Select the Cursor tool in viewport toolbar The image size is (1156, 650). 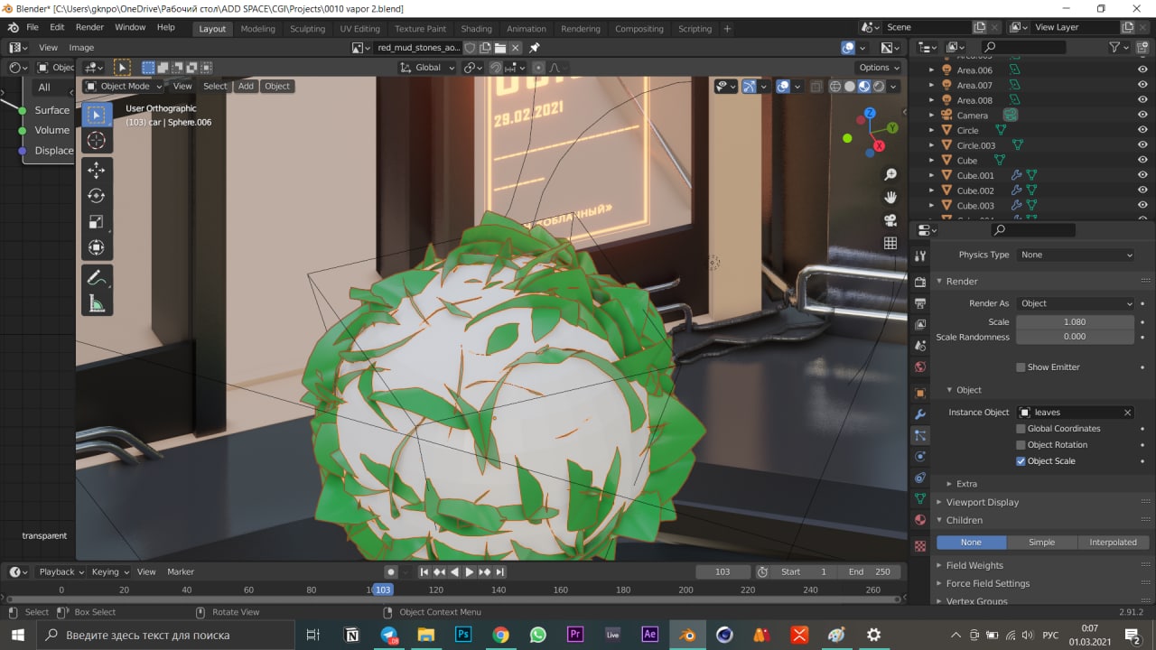[x=97, y=140]
